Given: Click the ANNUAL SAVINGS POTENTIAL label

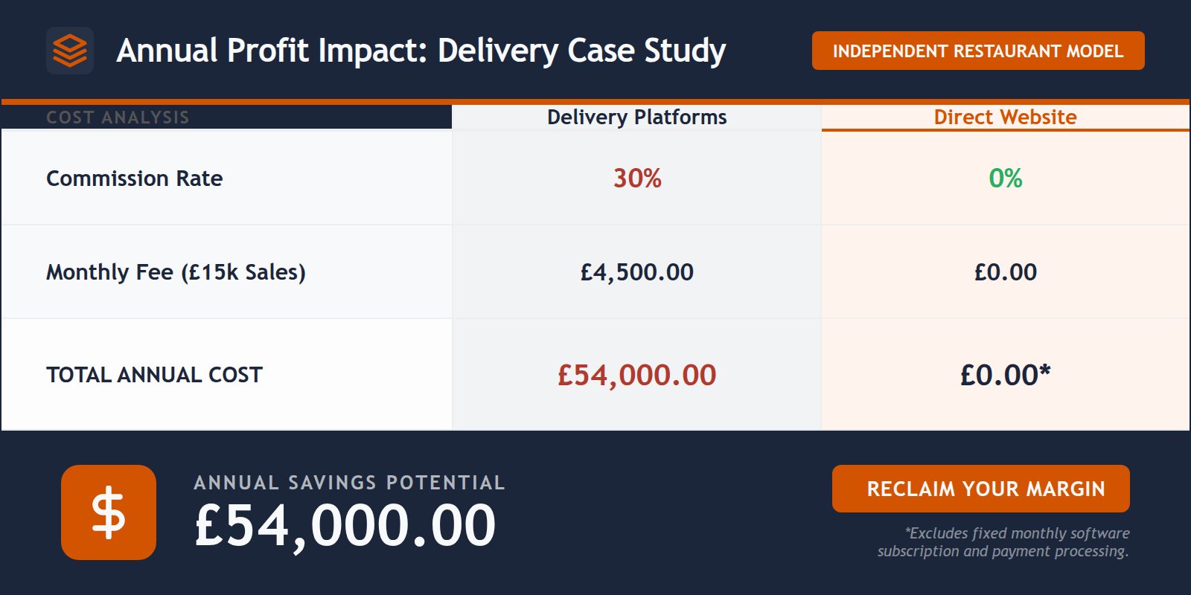Looking at the screenshot, I should click(x=350, y=483).
